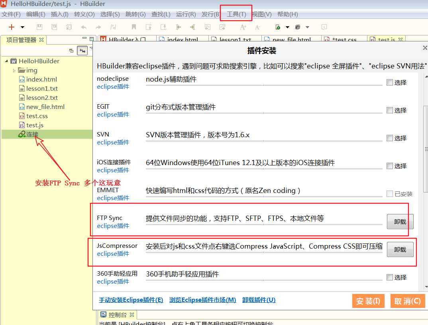Close the 插件安装 dialog with the X

click(x=425, y=48)
